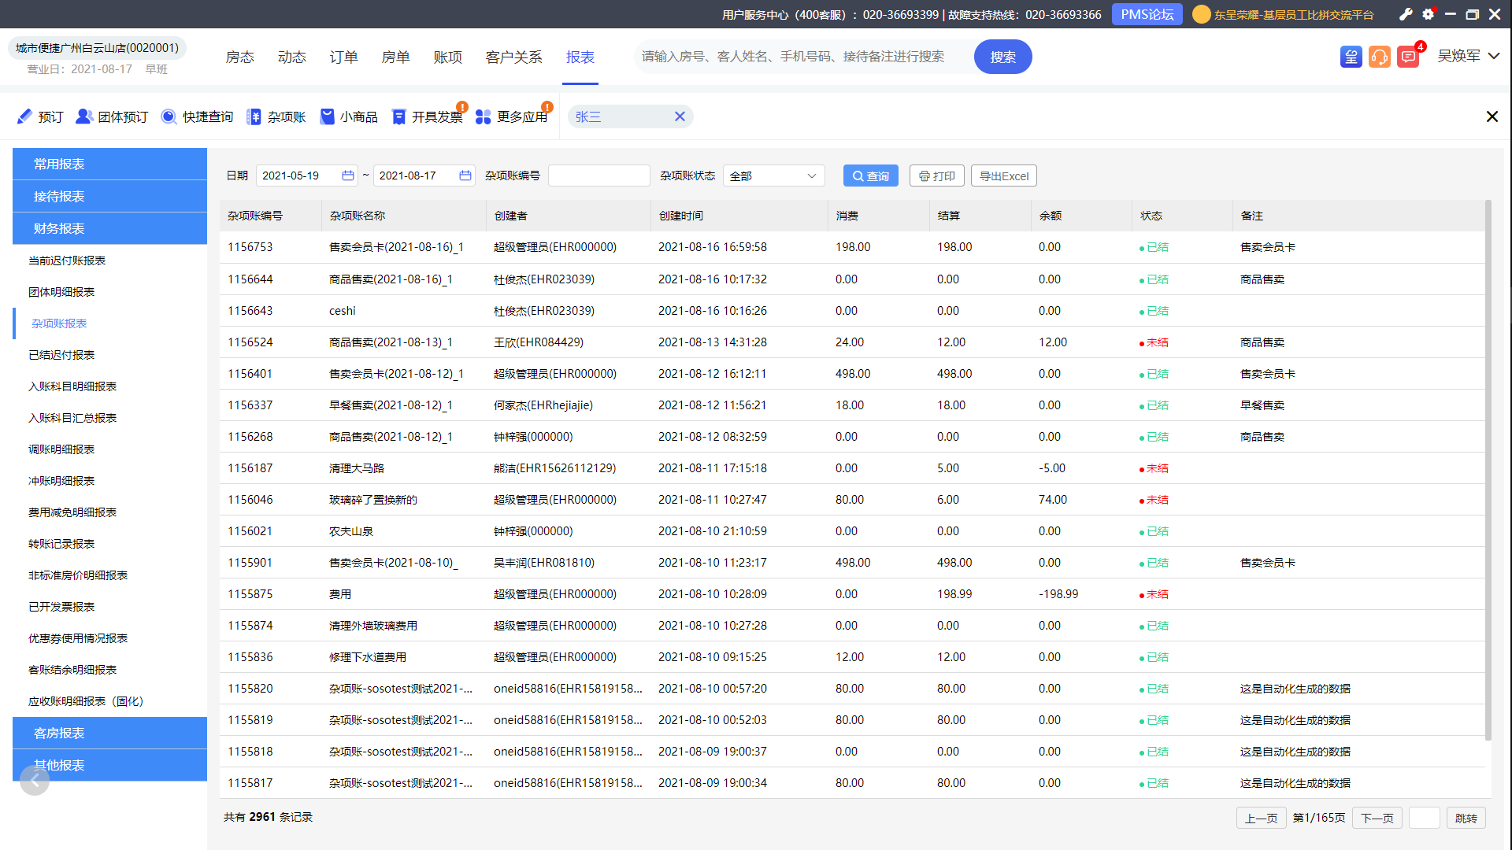The image size is (1512, 850).
Task: Click the page number jump input
Action: click(1424, 818)
